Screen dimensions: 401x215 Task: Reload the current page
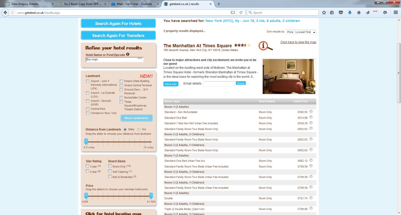(x=241, y=12)
